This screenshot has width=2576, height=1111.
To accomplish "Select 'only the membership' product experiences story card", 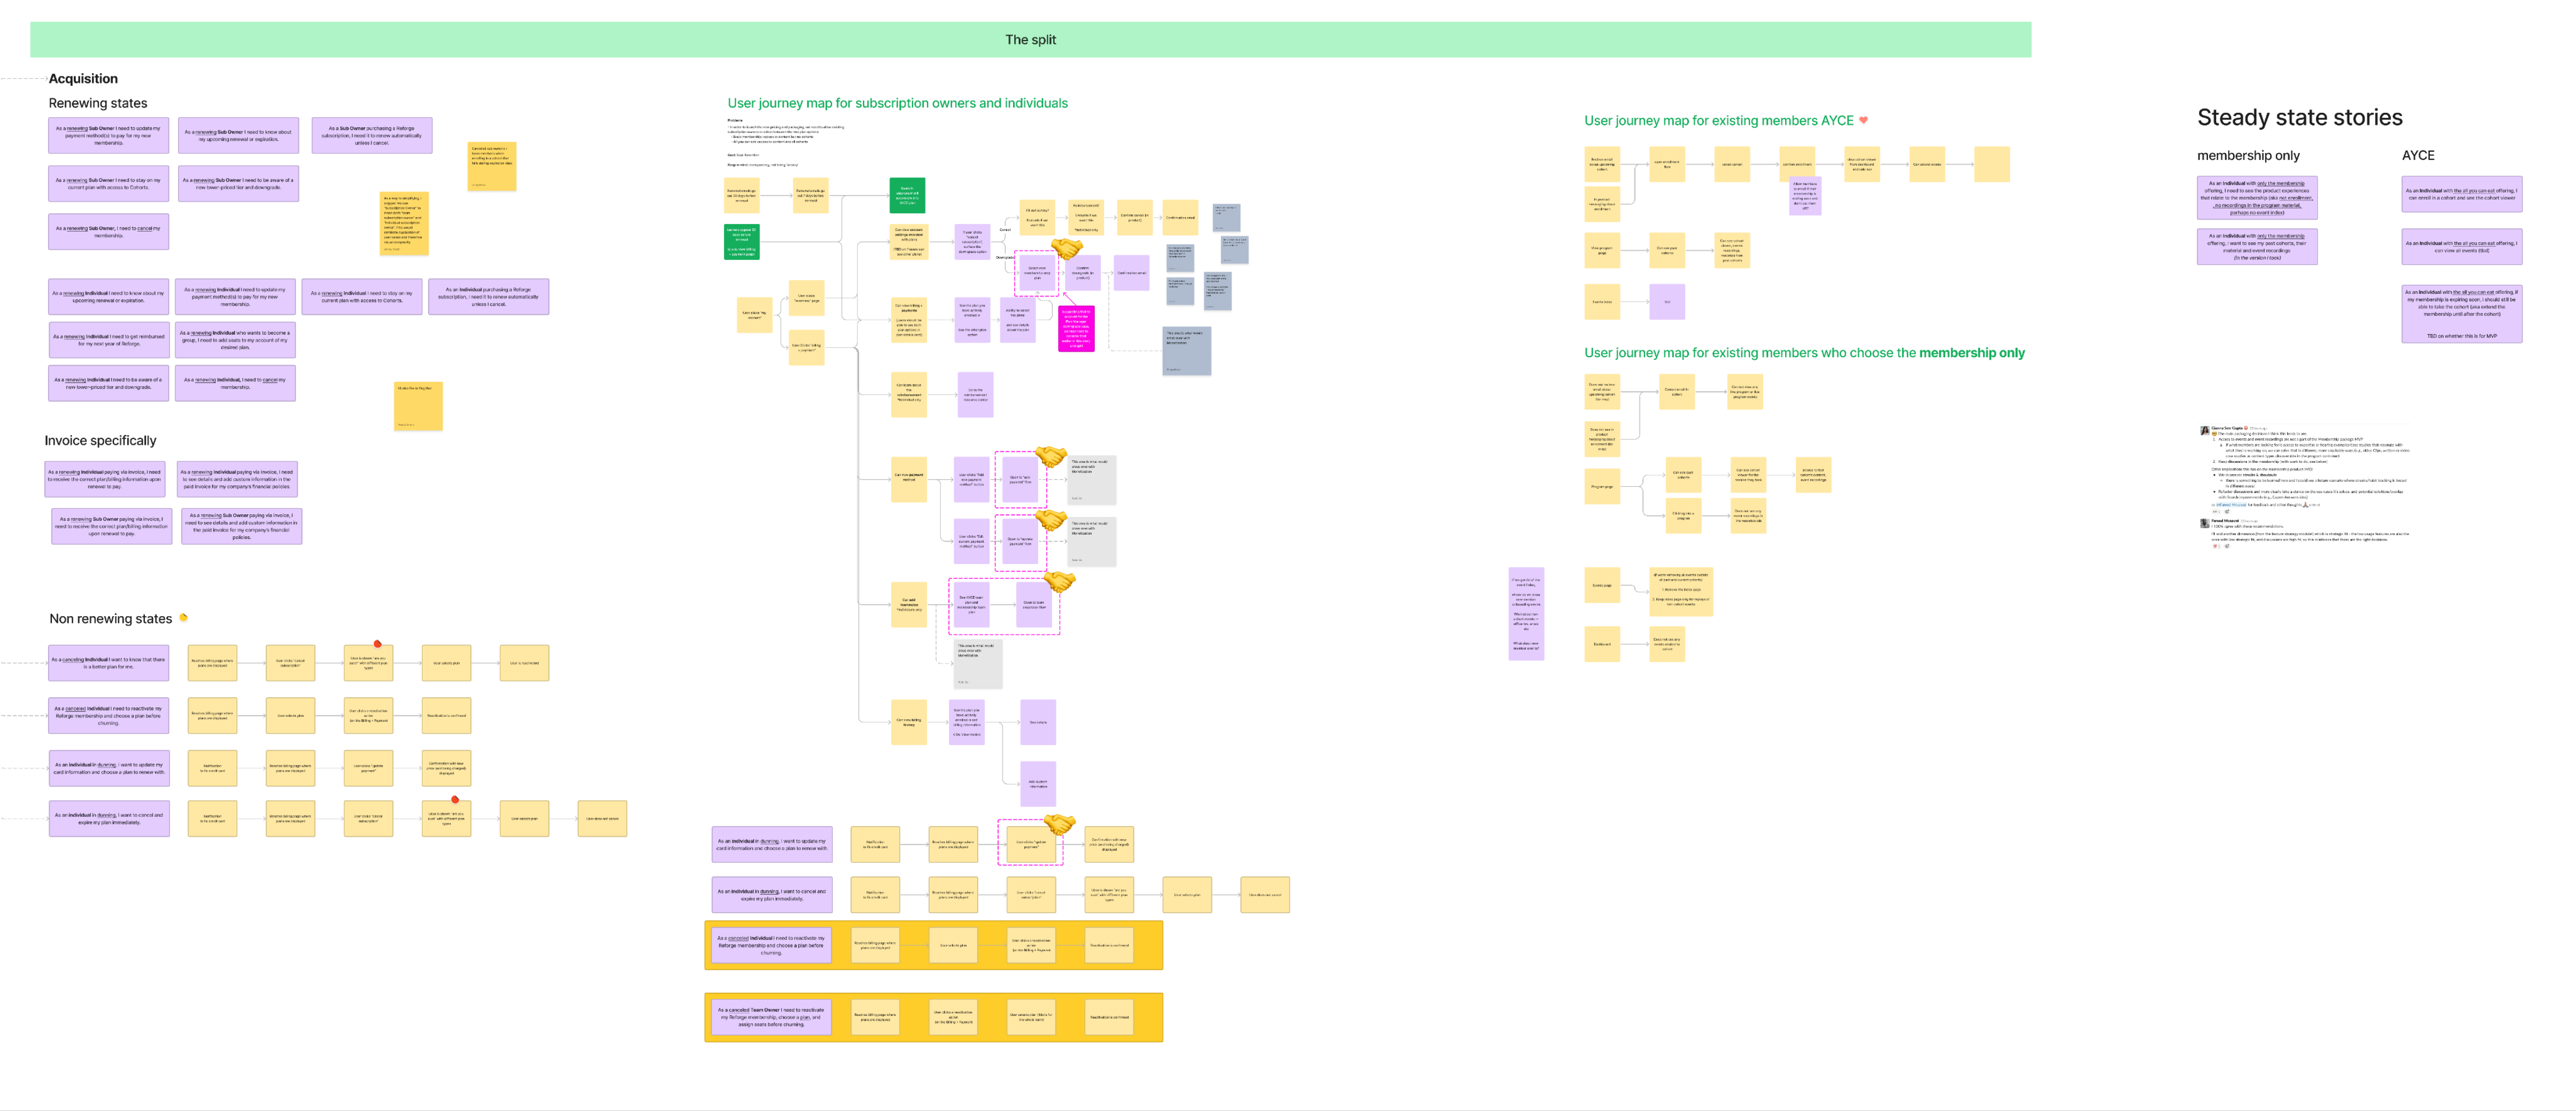I will pyautogui.click(x=2257, y=198).
